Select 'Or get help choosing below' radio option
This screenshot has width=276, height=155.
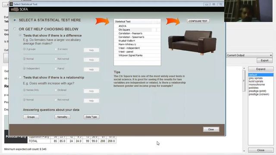15,29
